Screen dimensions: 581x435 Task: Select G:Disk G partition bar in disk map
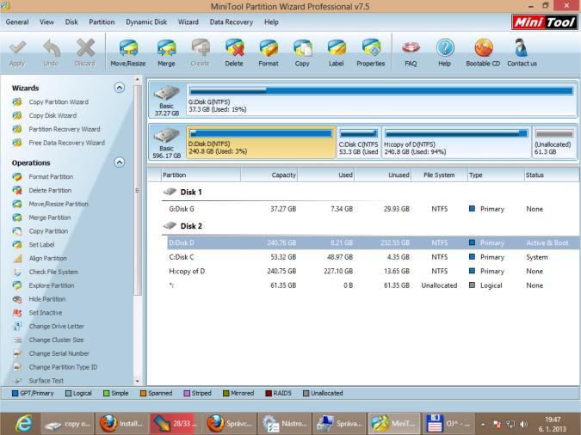[x=381, y=99]
